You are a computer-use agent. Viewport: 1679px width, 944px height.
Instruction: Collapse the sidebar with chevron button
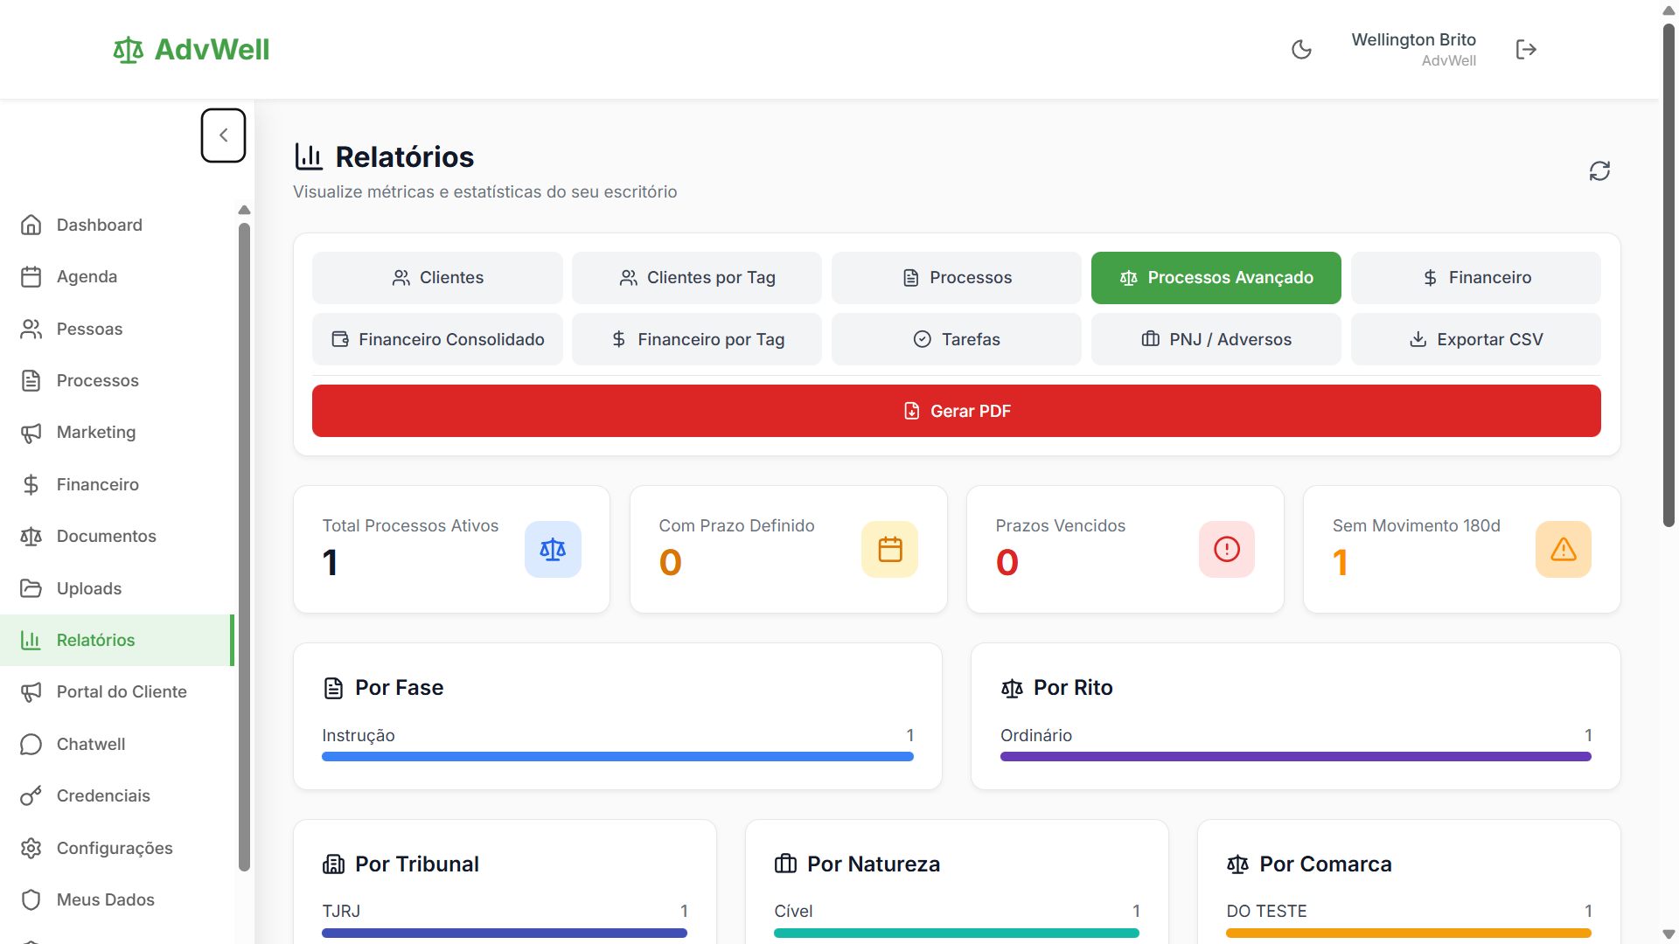coord(223,135)
